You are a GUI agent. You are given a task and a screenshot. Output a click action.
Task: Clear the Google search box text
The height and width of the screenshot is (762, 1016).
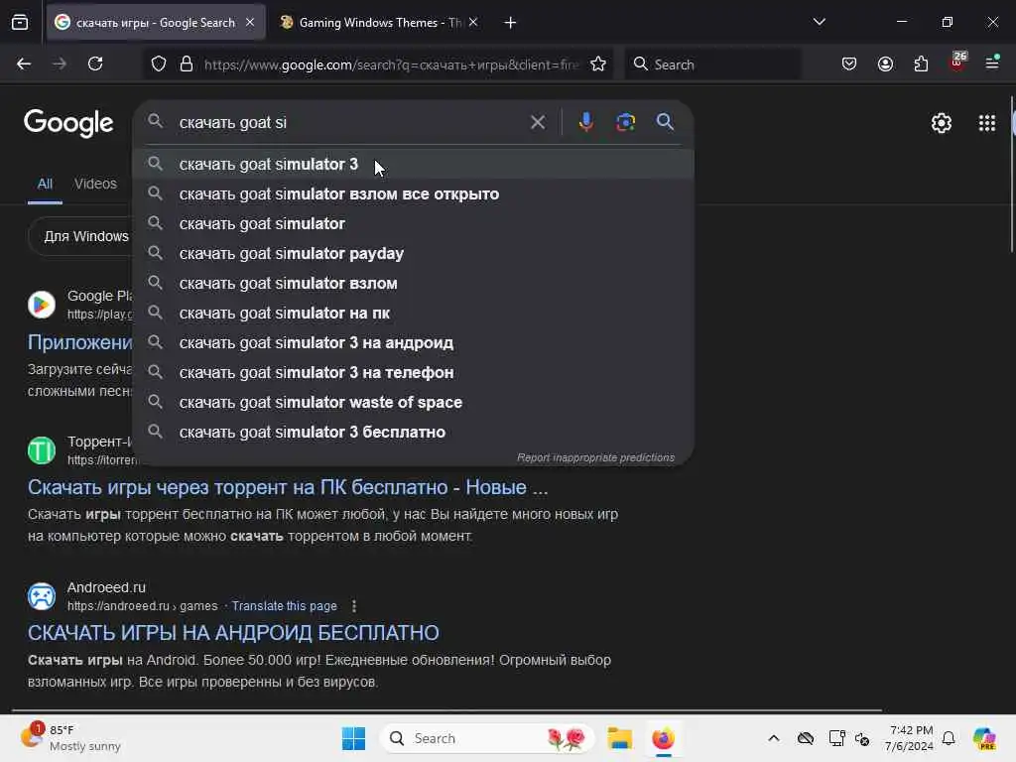(538, 122)
